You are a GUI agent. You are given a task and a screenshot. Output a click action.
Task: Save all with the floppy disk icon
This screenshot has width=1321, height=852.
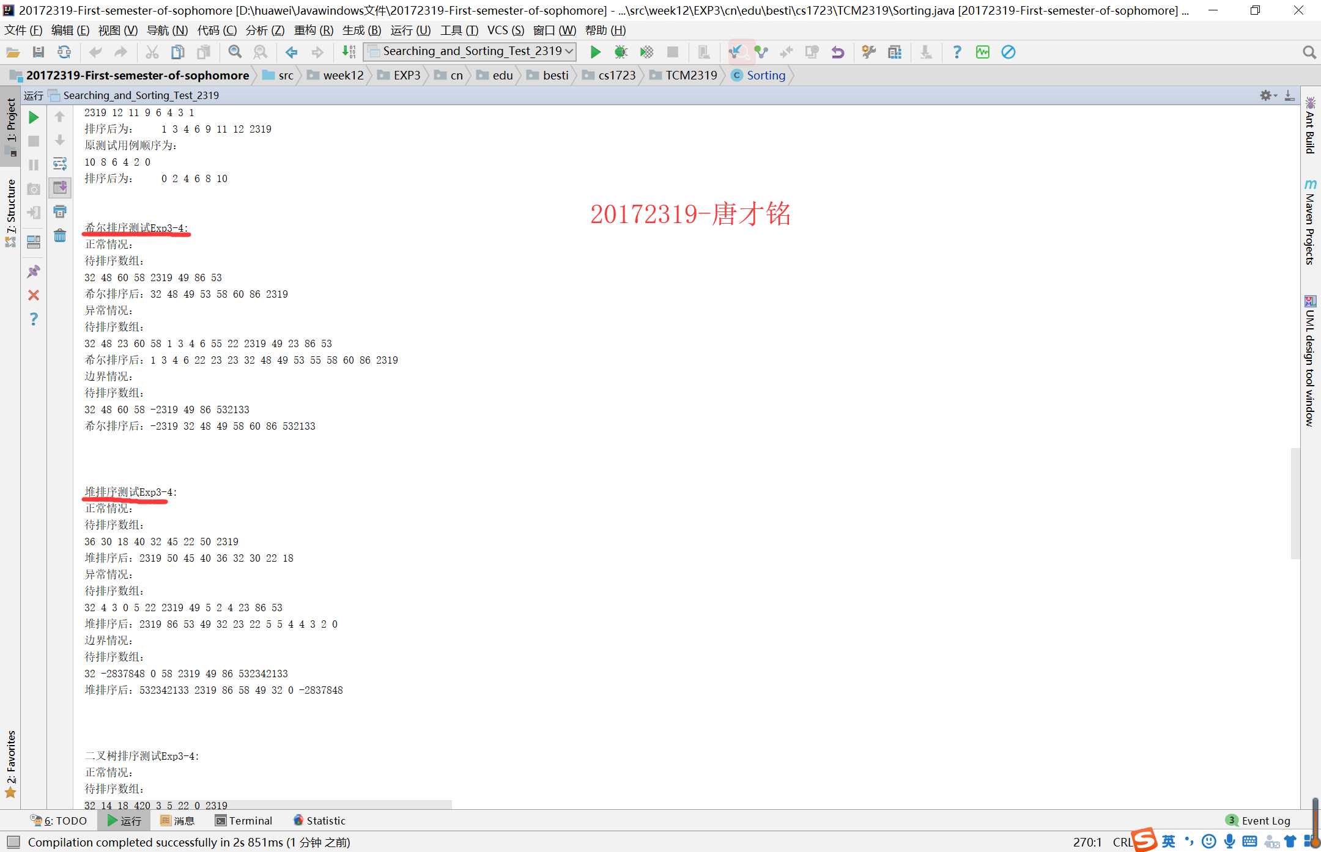pyautogui.click(x=39, y=53)
